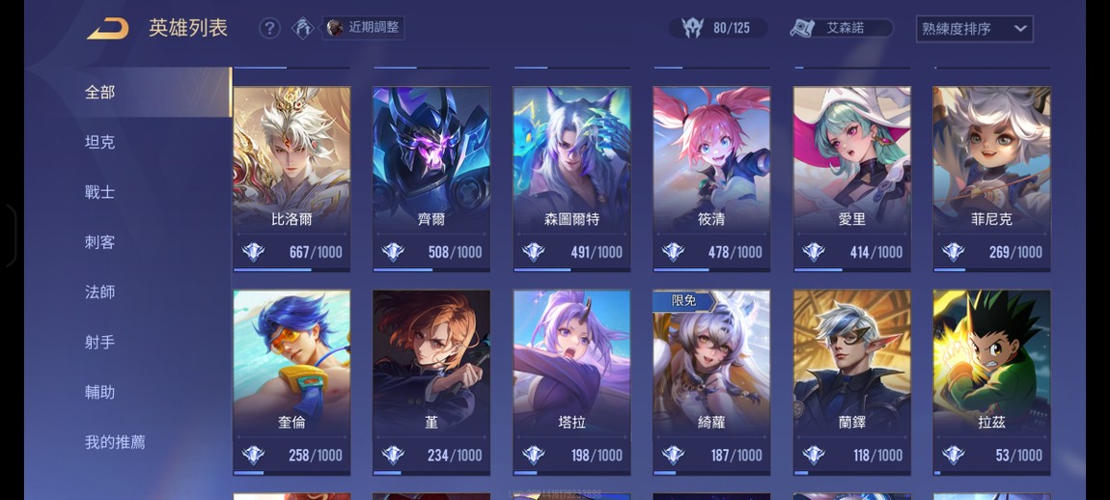Choose the 塔拉 hero card
This screenshot has height=500, width=1110.
[572, 382]
